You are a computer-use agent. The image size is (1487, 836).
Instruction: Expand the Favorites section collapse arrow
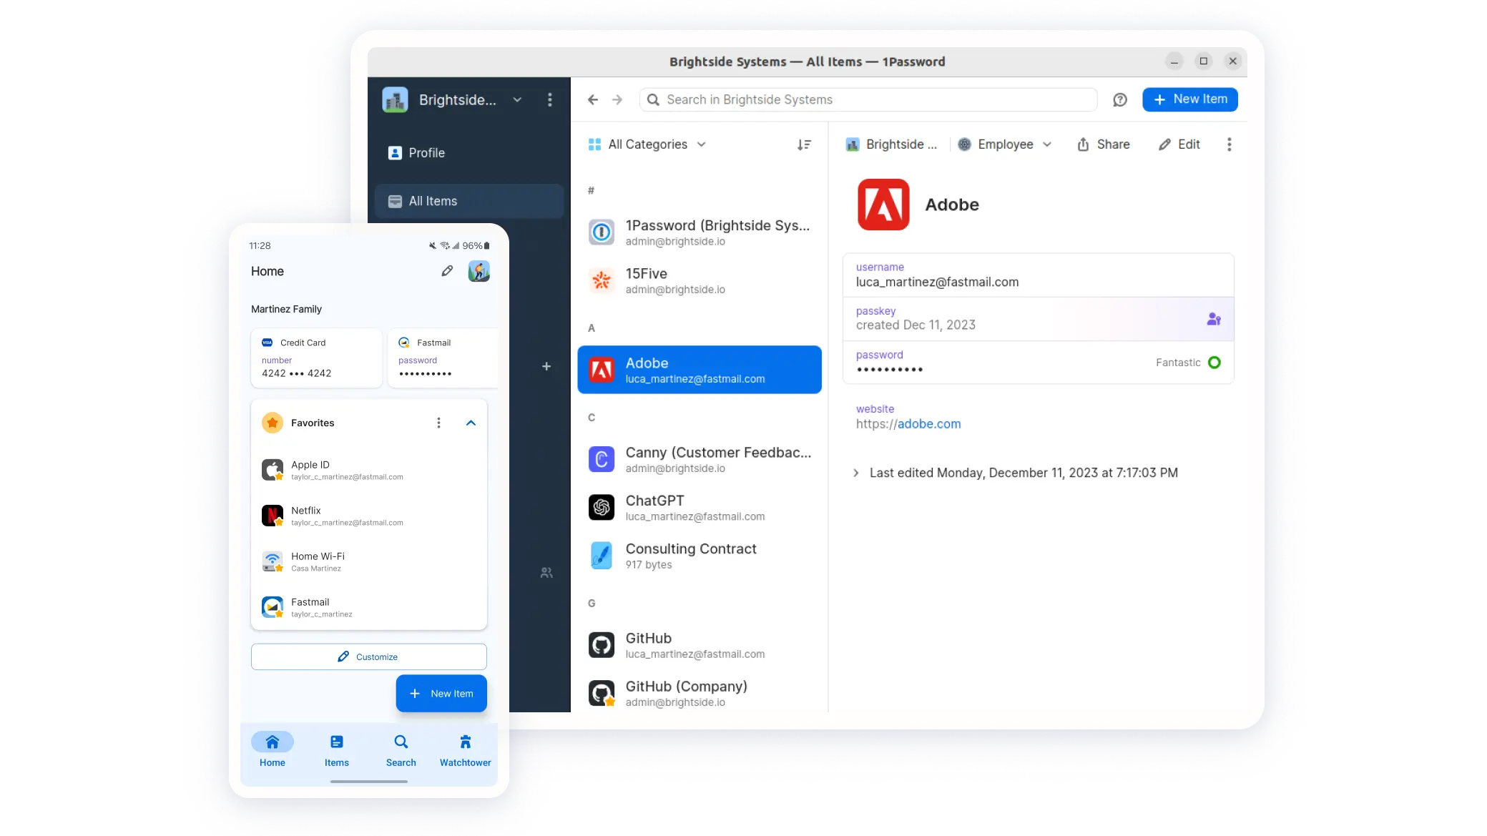click(x=471, y=423)
